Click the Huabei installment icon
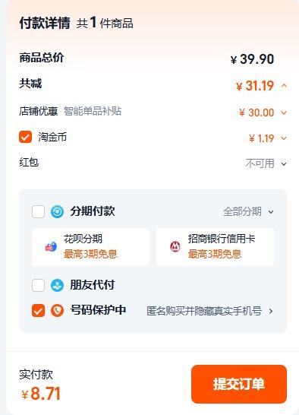The height and width of the screenshot is (415, 299). [51, 247]
